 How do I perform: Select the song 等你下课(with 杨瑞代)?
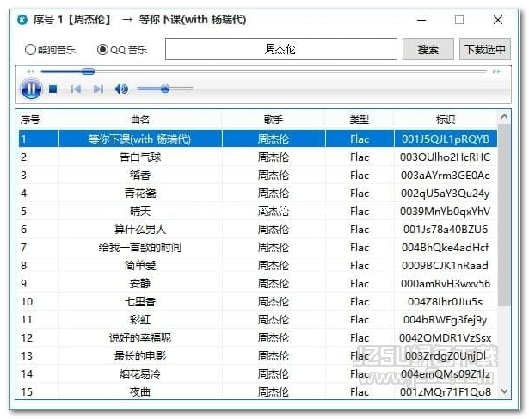(140, 139)
